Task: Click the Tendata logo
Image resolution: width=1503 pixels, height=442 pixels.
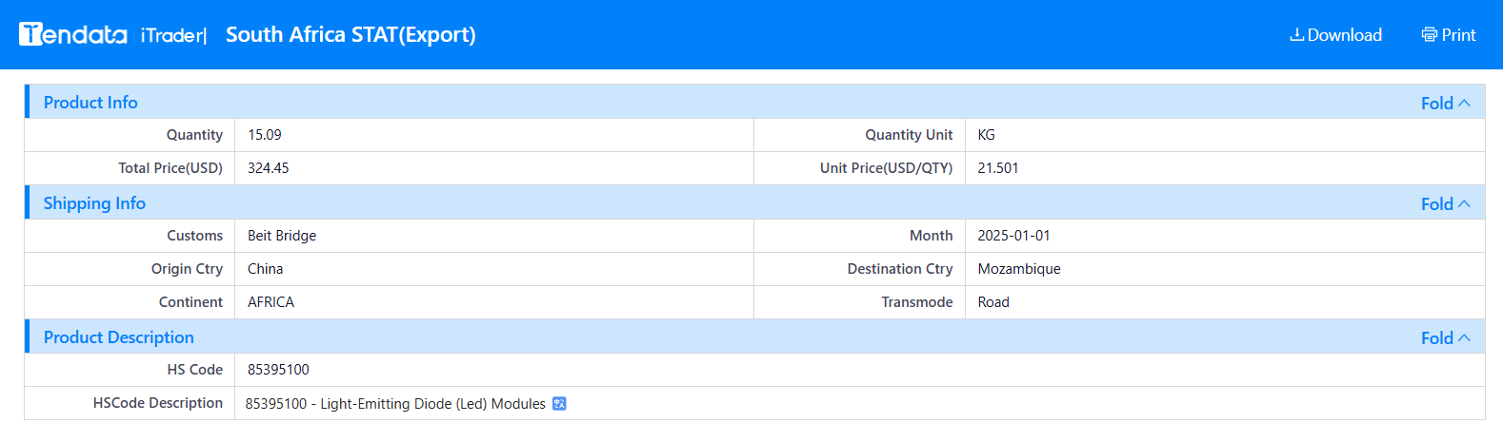Action: pyautogui.click(x=73, y=35)
